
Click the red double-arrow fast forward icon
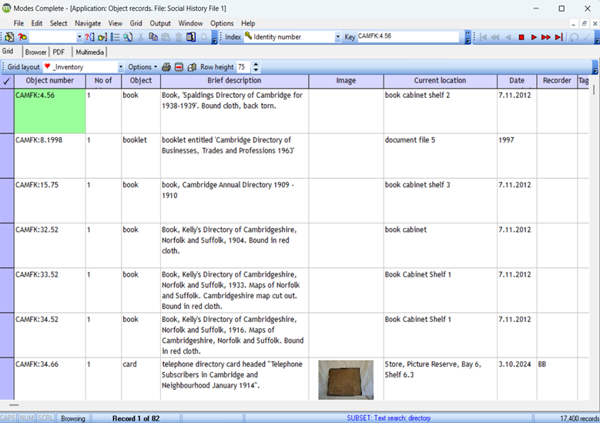pos(546,37)
